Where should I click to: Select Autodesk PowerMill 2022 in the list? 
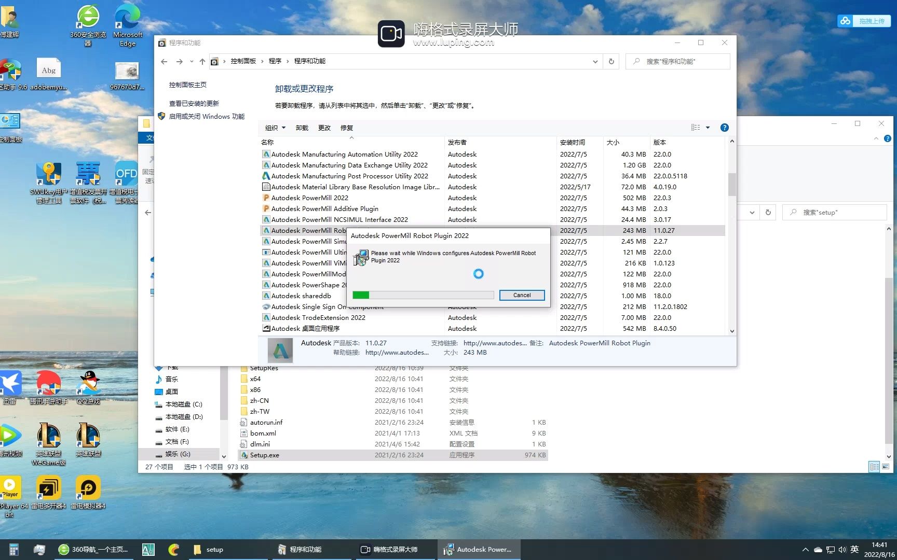[492, 198]
